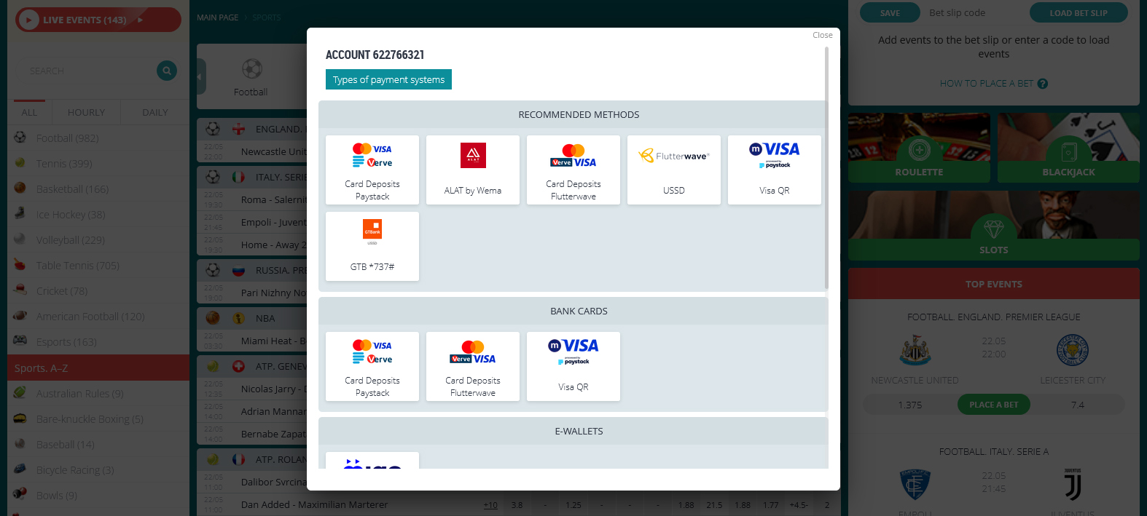This screenshot has width=1147, height=516.
Task: Open Australian Rules (9) category
Action: pyautogui.click(x=98, y=394)
